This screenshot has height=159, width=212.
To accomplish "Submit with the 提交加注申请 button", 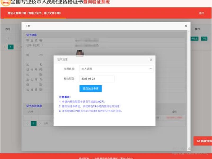I will (x=91, y=89).
